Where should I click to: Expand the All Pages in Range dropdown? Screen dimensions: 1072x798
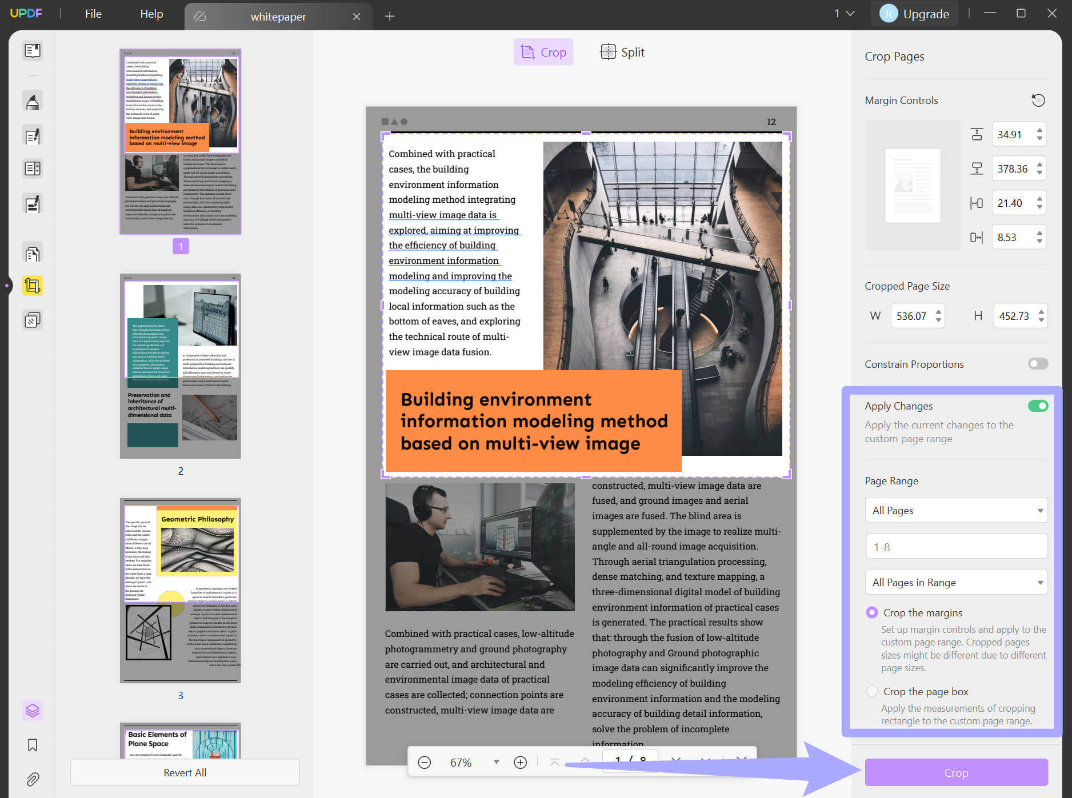[956, 582]
